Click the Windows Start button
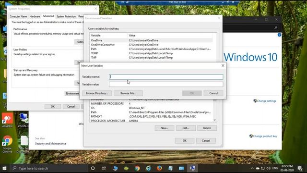This screenshot has height=173, width=307. pyautogui.click(x=4, y=168)
